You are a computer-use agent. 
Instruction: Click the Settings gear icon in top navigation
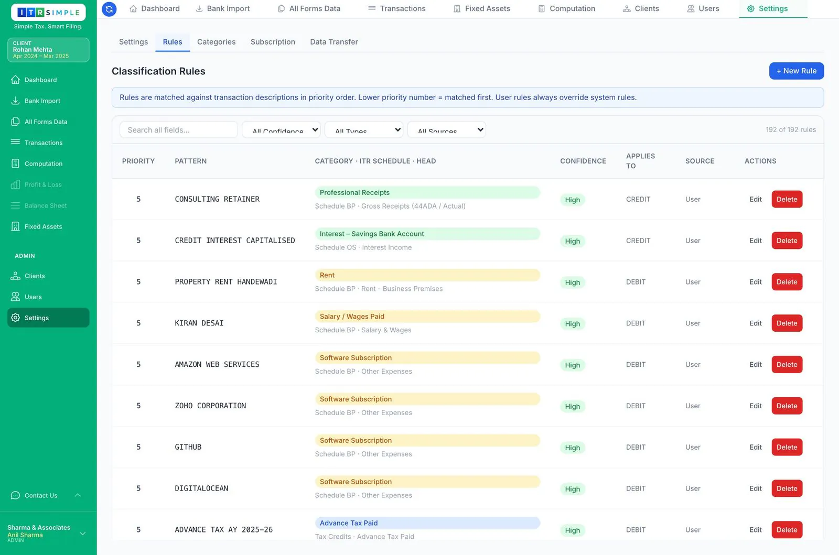click(751, 9)
